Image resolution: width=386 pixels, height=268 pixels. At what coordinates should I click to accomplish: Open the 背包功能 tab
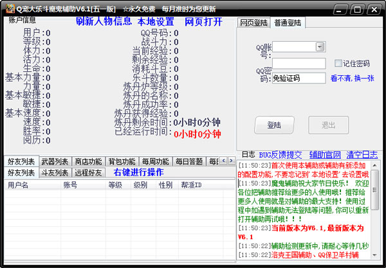click(122, 161)
